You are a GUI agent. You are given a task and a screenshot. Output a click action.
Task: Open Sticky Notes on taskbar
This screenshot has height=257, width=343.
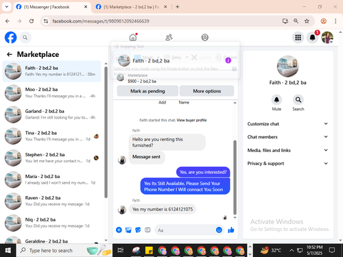(149, 250)
